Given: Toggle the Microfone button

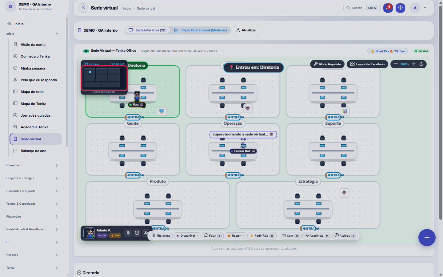Looking at the screenshot, I should click(161, 236).
